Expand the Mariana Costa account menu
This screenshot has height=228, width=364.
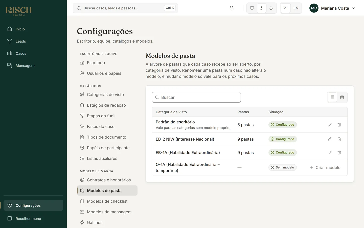pyautogui.click(x=333, y=8)
